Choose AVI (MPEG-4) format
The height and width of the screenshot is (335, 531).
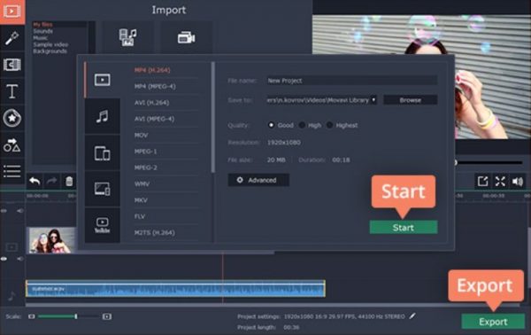[154, 119]
